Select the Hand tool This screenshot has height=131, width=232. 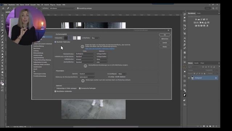[2, 72]
